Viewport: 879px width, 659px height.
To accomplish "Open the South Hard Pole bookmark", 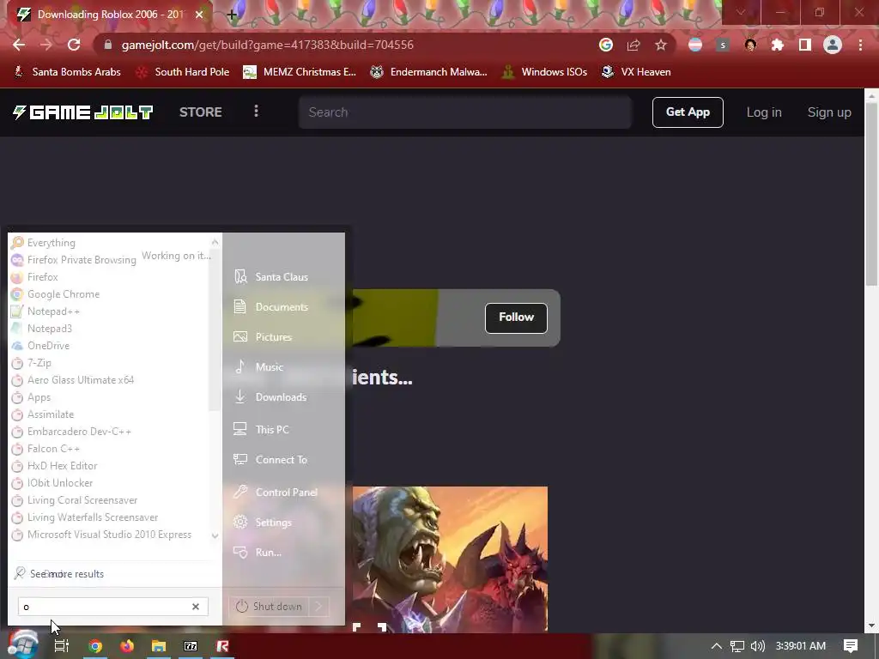I will tap(184, 72).
